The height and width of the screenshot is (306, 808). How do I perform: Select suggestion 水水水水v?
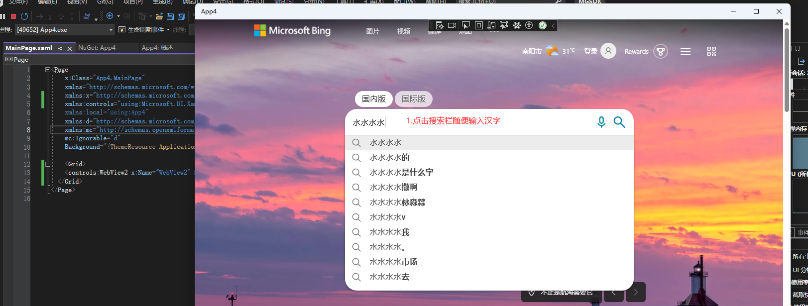coord(489,217)
